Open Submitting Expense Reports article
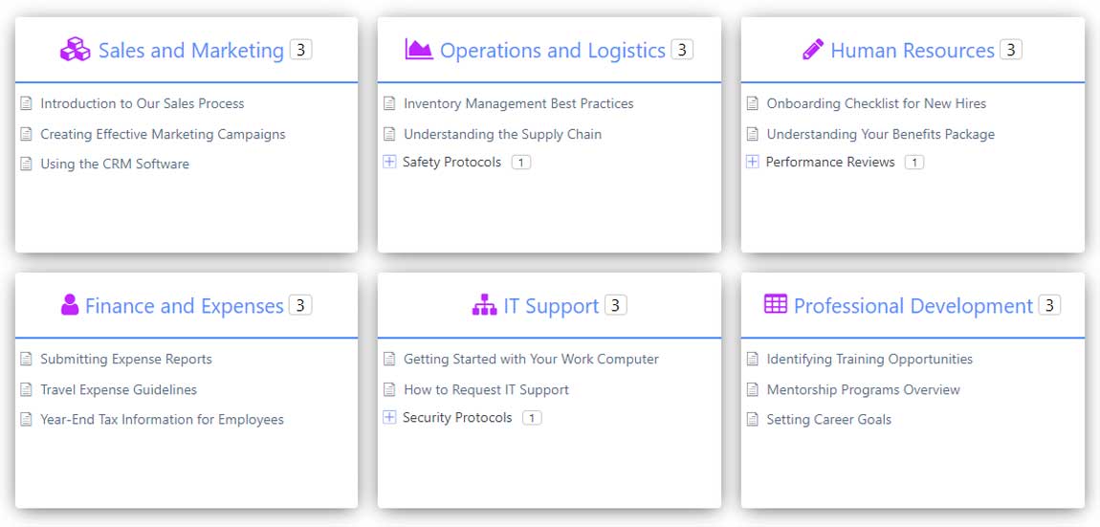The image size is (1100, 527). pyautogui.click(x=125, y=359)
